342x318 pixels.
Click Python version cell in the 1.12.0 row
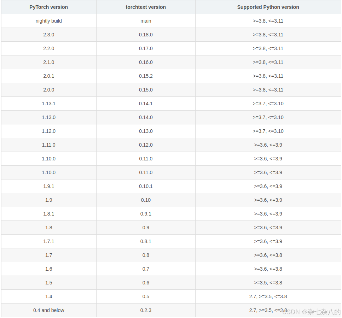[x=268, y=131]
